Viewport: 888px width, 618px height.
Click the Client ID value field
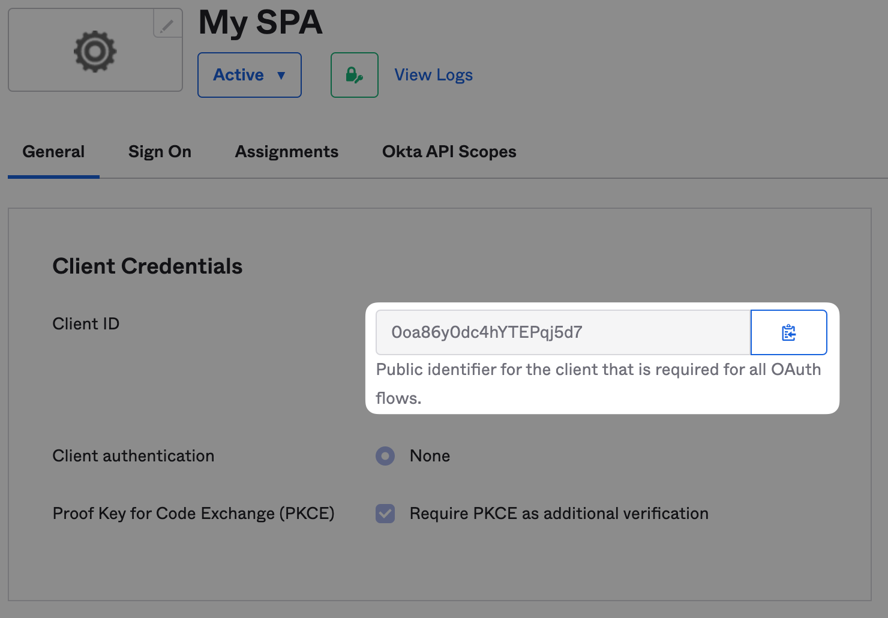[x=563, y=332]
